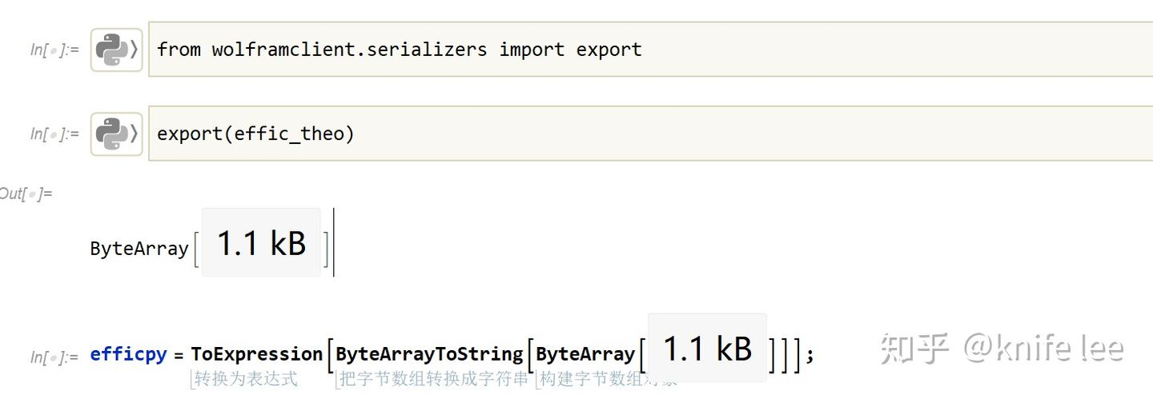1153x395 pixels.
Task: Click the ByteArray head in the output cell
Action: (139, 249)
